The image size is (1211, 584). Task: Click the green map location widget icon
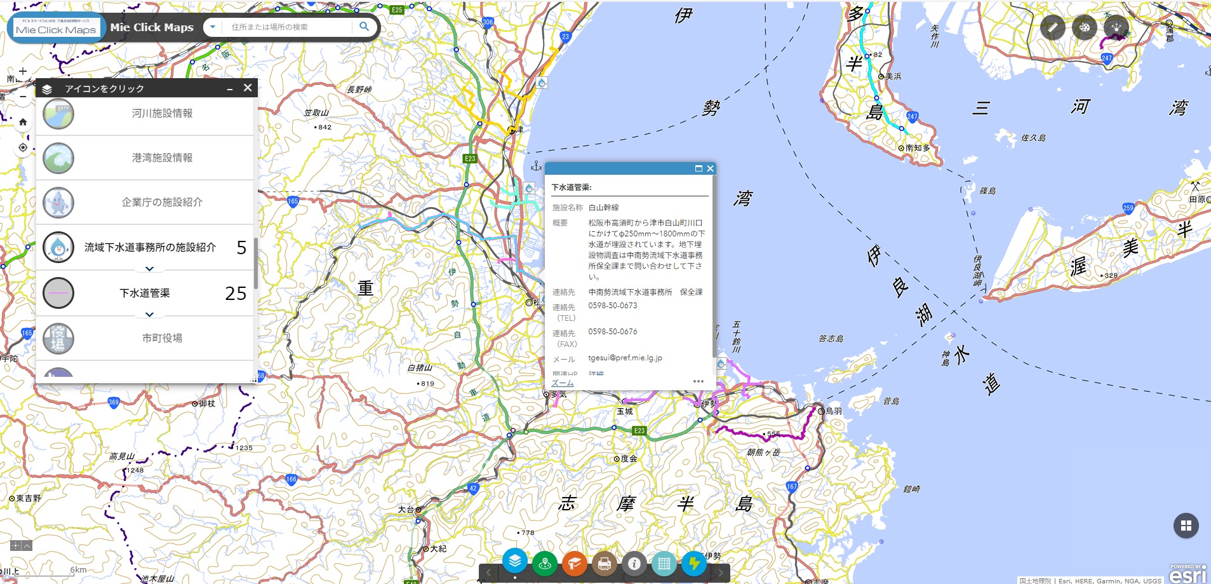(x=544, y=563)
